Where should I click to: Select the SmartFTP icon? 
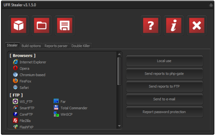tap(15, 108)
